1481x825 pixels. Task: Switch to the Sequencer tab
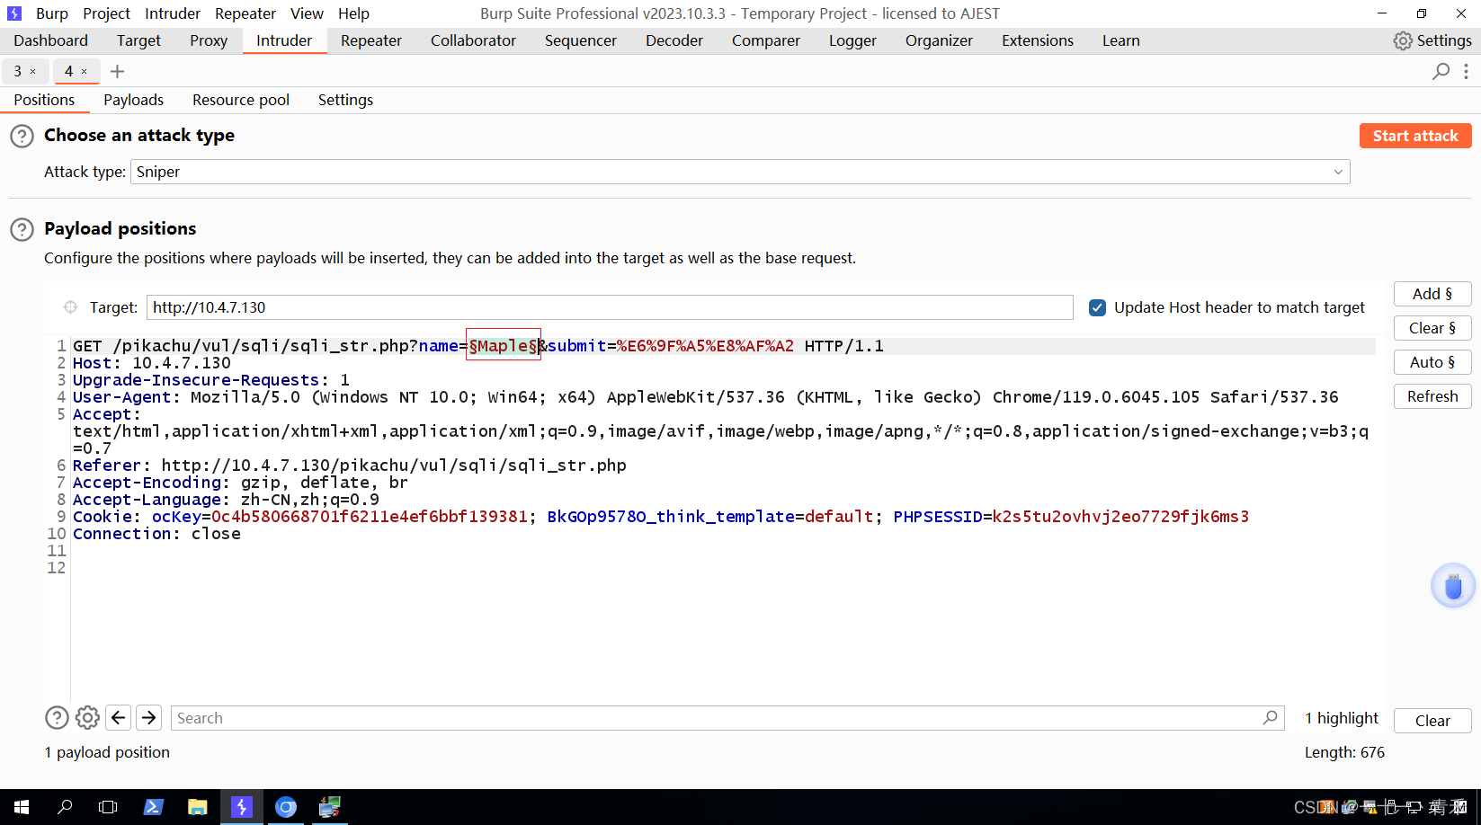click(581, 40)
